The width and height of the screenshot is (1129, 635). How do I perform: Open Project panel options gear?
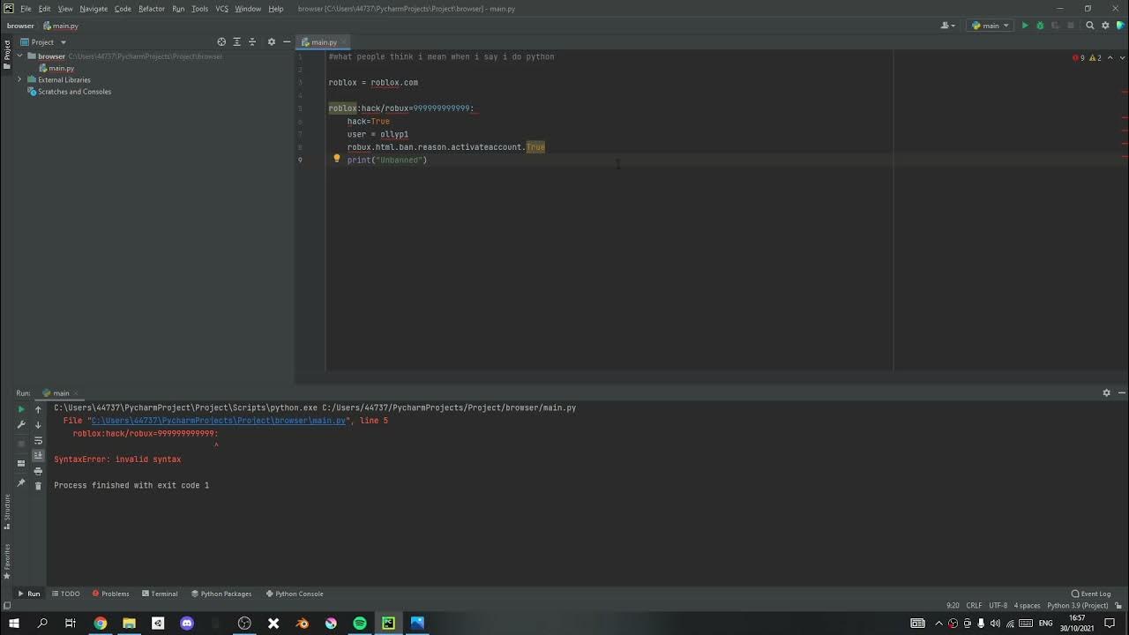coord(272,41)
